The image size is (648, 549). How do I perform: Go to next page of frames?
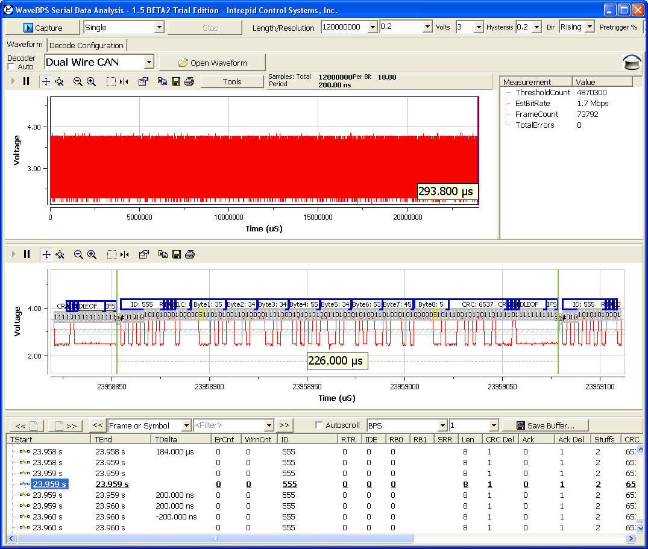click(66, 425)
